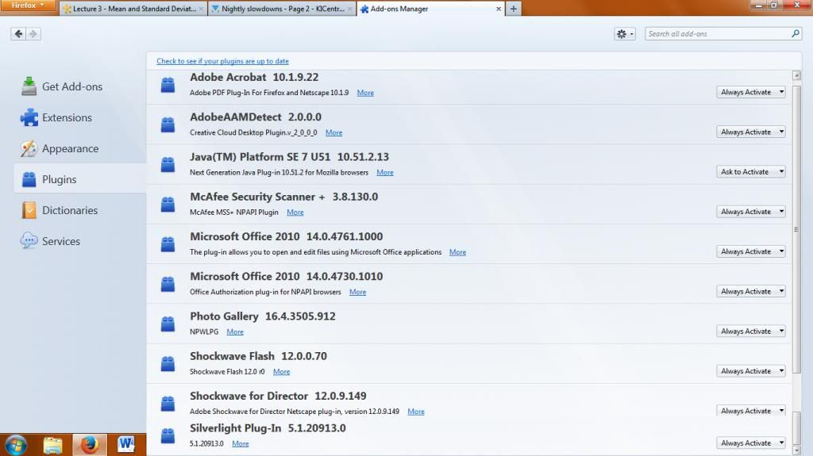This screenshot has height=456, width=813.
Task: Click the plugin list vertical scrollbar thumb
Action: [796, 228]
